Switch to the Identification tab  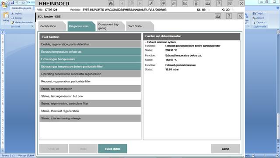(52, 26)
